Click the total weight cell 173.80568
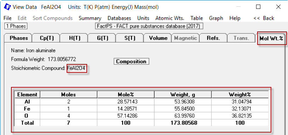This screenshot has width=288, height=135. click(x=183, y=123)
